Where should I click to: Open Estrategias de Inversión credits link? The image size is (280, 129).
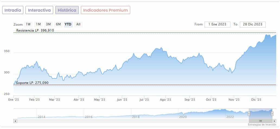coord(262,125)
